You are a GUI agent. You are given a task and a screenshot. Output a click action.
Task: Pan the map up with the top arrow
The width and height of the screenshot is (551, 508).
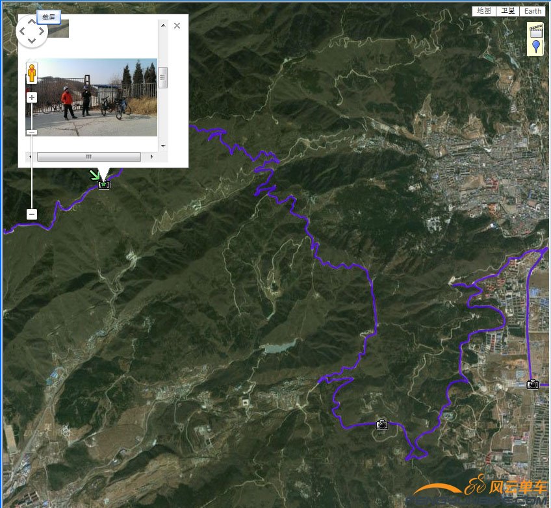tap(32, 20)
